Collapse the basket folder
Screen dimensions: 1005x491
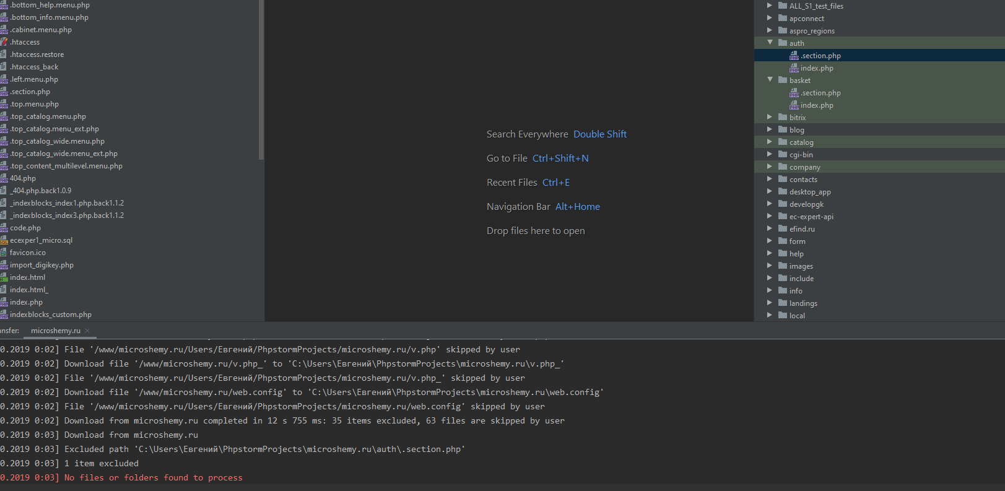click(x=770, y=80)
